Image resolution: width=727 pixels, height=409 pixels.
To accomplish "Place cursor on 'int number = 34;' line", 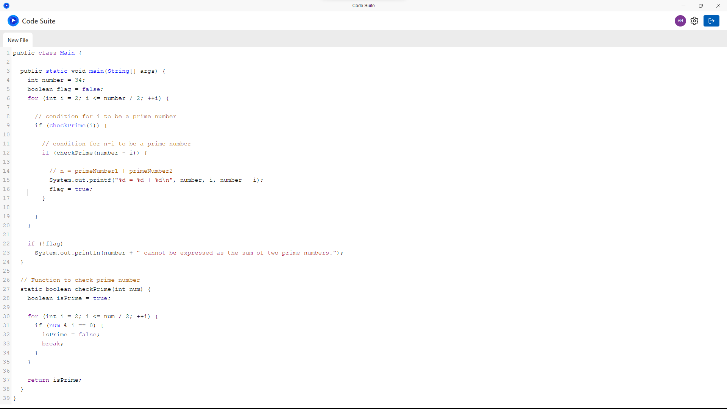I will pyautogui.click(x=56, y=80).
